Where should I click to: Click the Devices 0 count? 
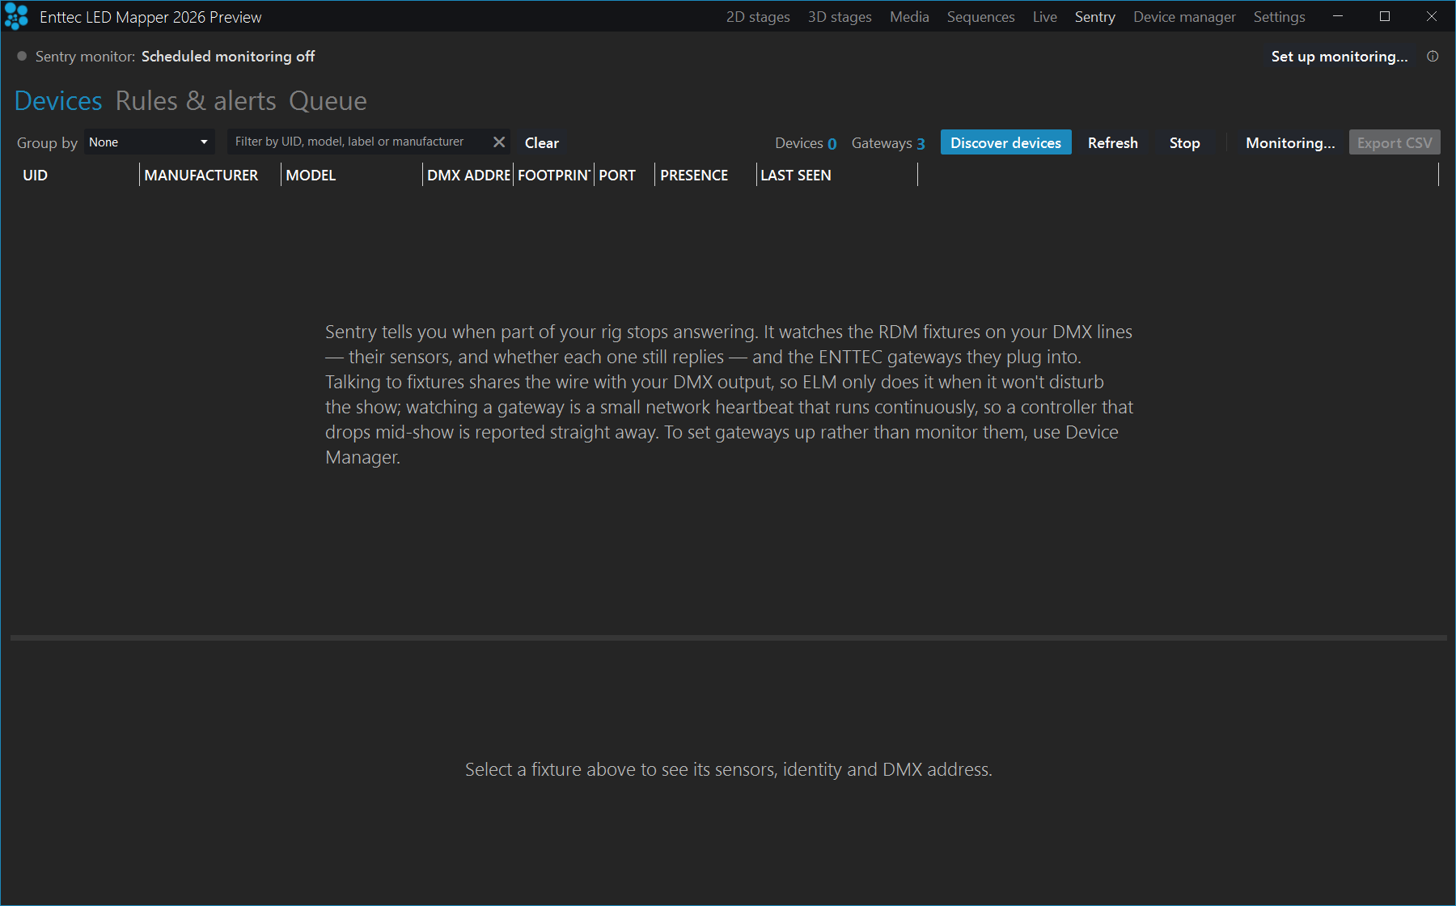tap(806, 143)
